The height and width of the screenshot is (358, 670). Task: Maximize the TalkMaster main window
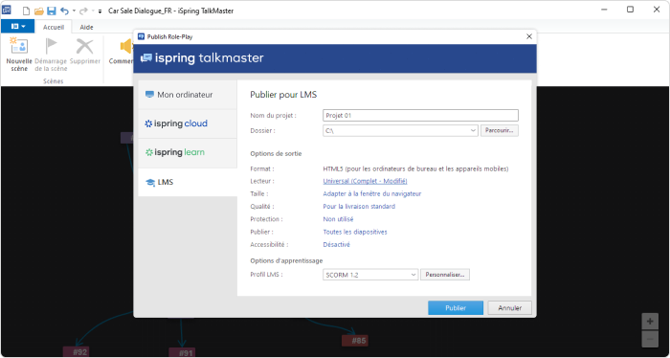630,10
